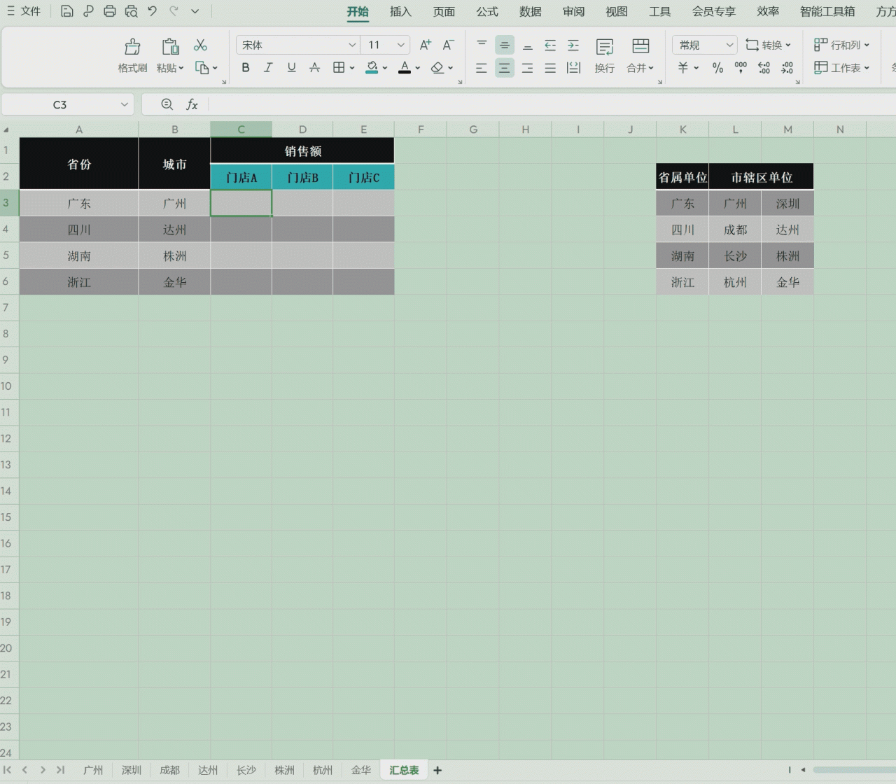Click the Wrap Text (换行) button
This screenshot has height=784, width=896.
[x=605, y=56]
